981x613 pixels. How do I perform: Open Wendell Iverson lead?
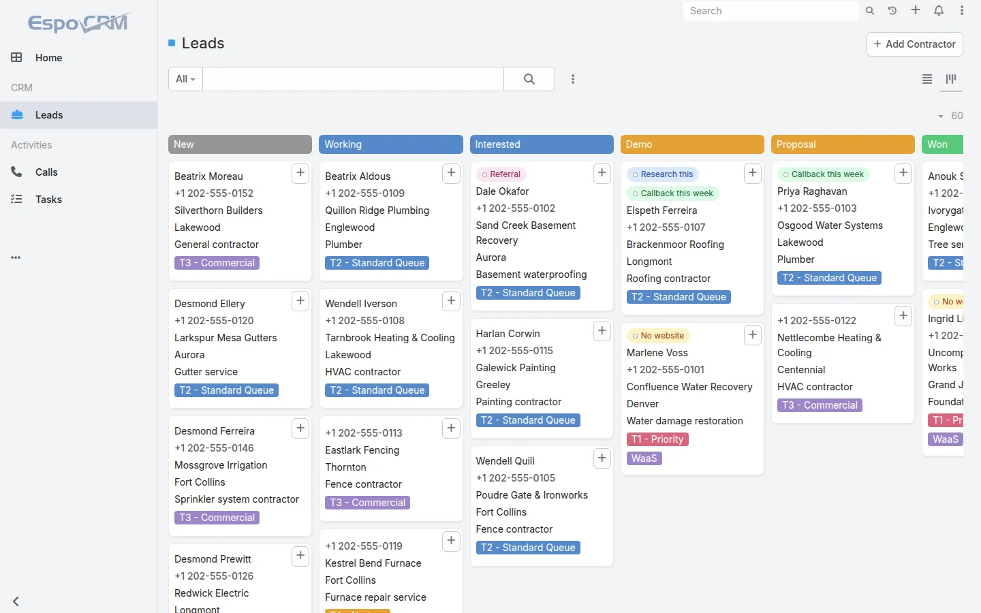pos(361,304)
